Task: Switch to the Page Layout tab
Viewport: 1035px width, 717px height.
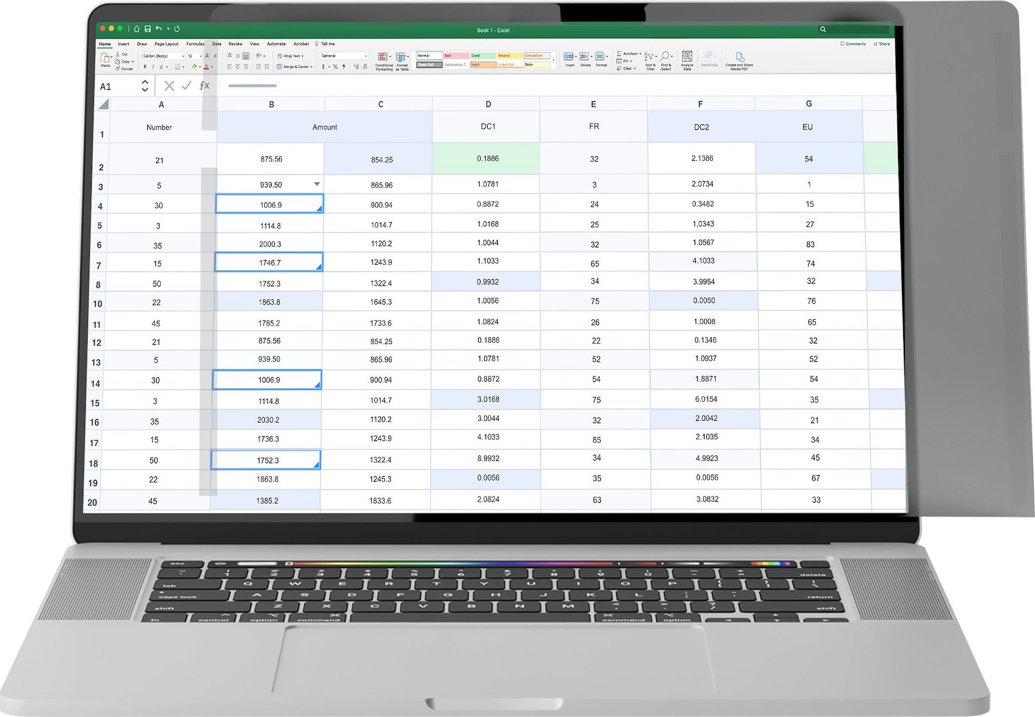Action: (166, 44)
